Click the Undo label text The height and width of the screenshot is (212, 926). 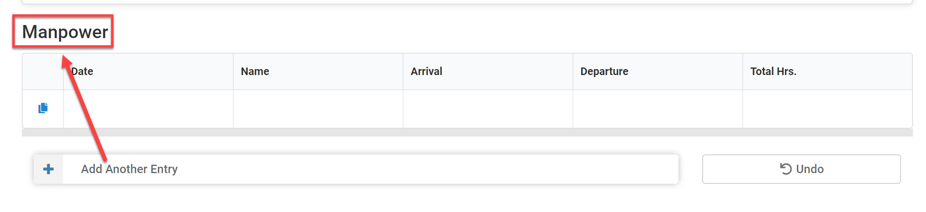coord(810,169)
